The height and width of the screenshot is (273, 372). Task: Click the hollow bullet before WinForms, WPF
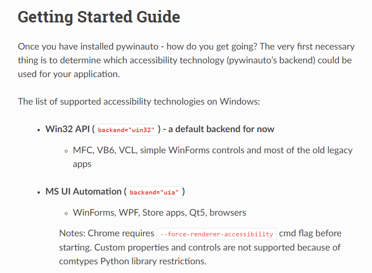pyautogui.click(x=66, y=213)
